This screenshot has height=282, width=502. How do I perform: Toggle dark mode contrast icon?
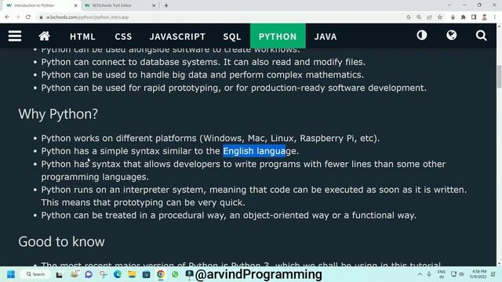point(422,35)
